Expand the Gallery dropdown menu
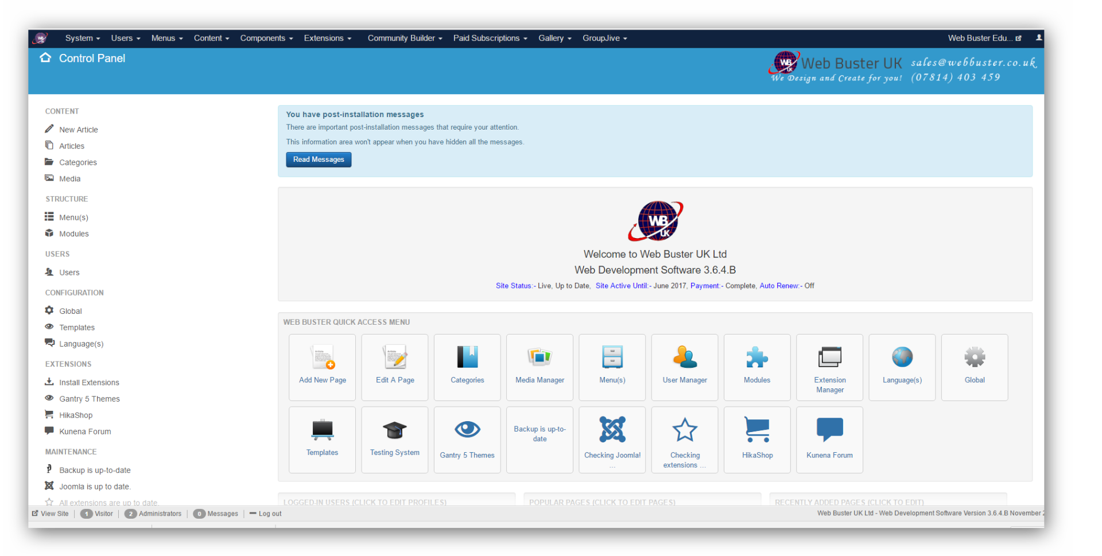This screenshot has width=1102, height=556. tap(554, 38)
